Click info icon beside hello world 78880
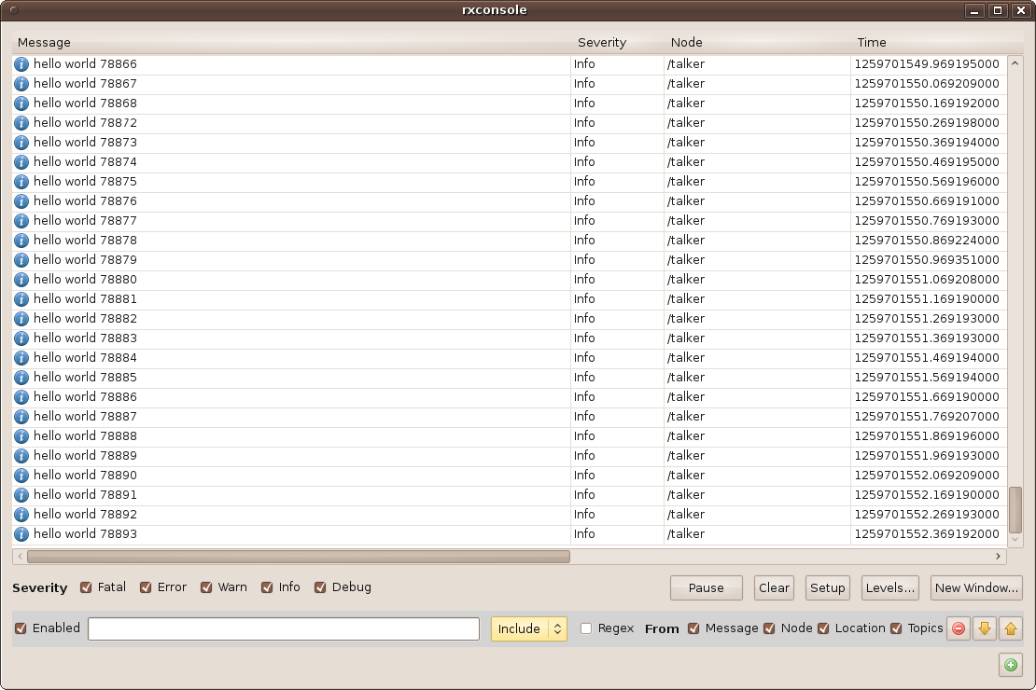 coord(21,280)
